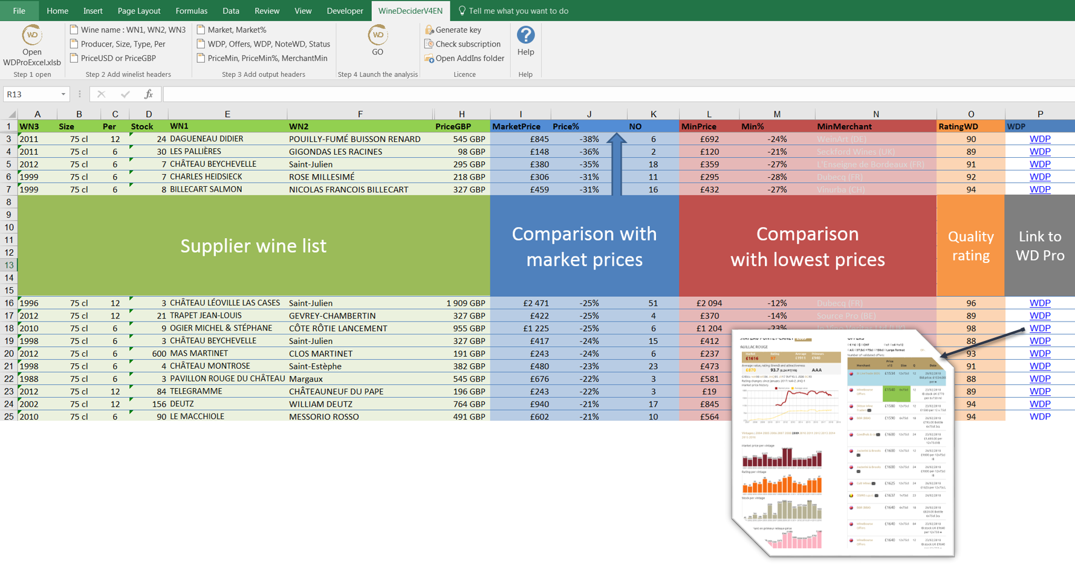The width and height of the screenshot is (1075, 567).
Task: Open the AddIns folder icon
Action: click(x=429, y=59)
